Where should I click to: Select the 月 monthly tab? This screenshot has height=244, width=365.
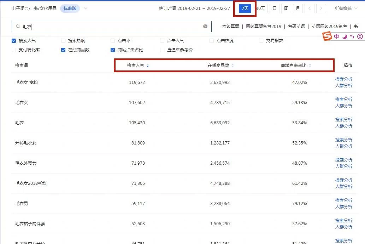click(x=298, y=8)
